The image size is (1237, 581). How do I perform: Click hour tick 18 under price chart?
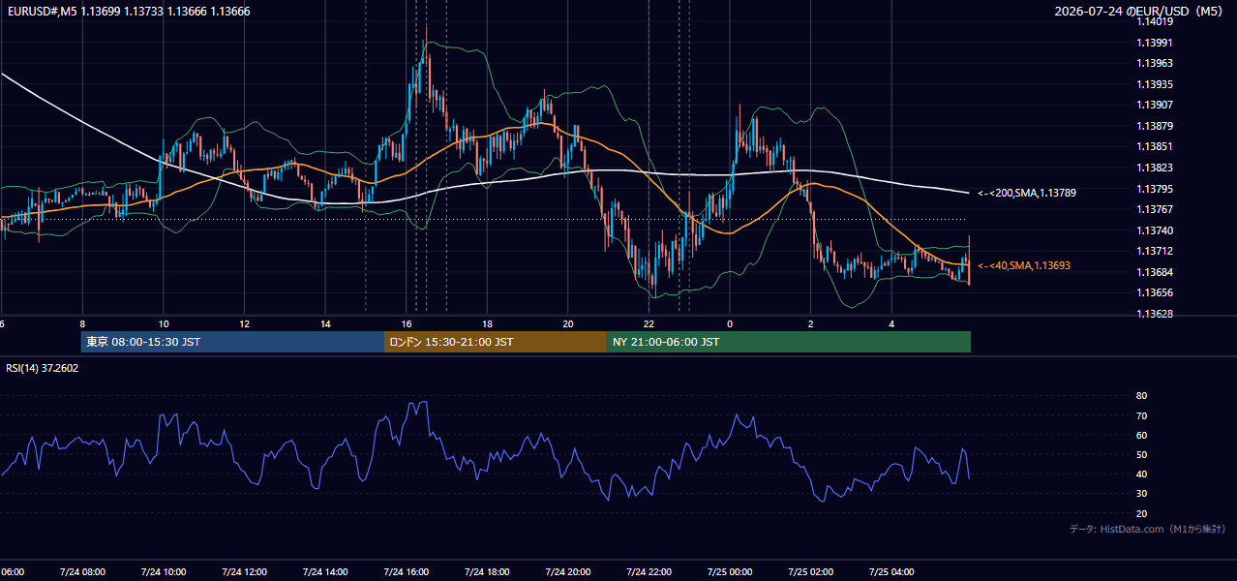point(487,323)
